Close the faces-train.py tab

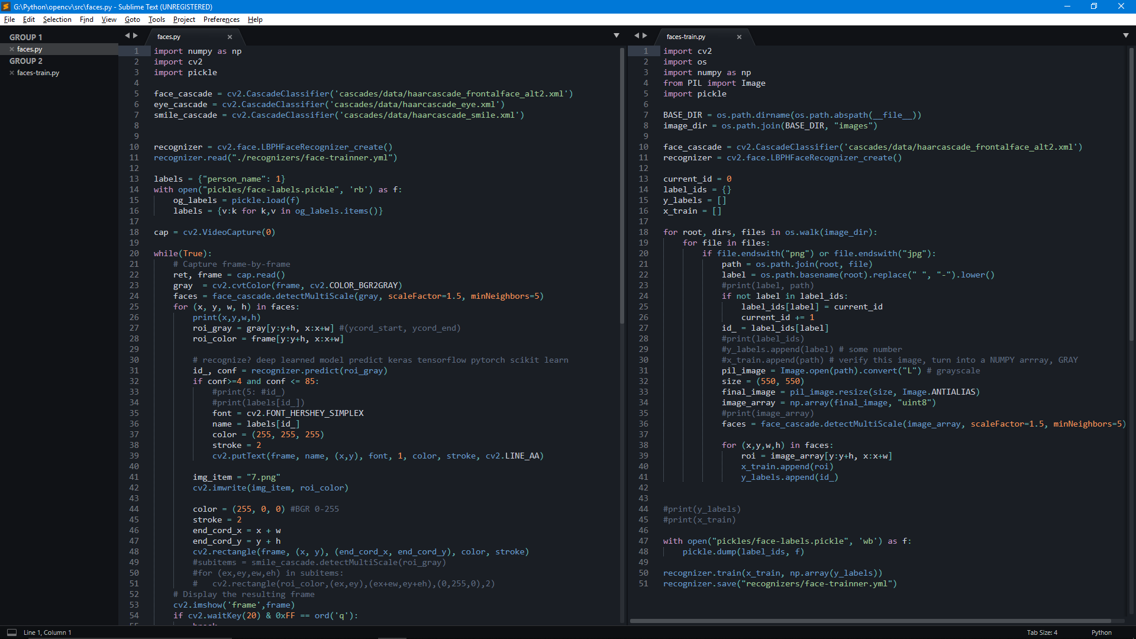pos(739,37)
